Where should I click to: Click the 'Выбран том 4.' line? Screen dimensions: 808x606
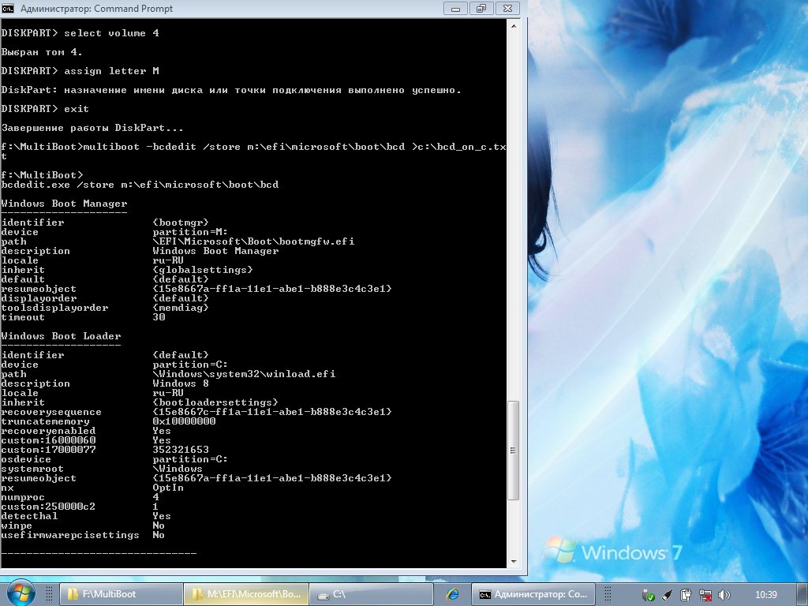click(42, 52)
